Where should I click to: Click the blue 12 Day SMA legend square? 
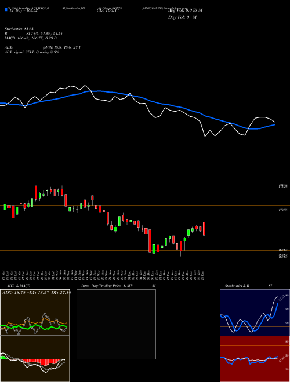(6, 9)
